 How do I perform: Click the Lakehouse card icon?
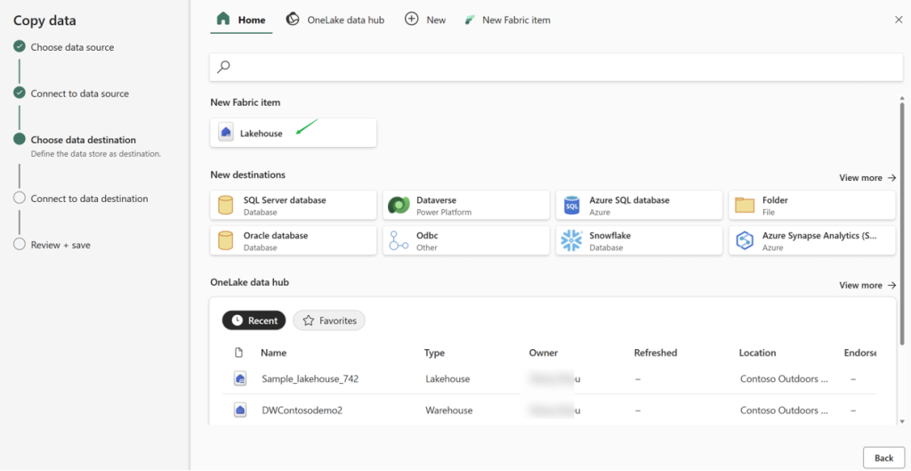[226, 133]
